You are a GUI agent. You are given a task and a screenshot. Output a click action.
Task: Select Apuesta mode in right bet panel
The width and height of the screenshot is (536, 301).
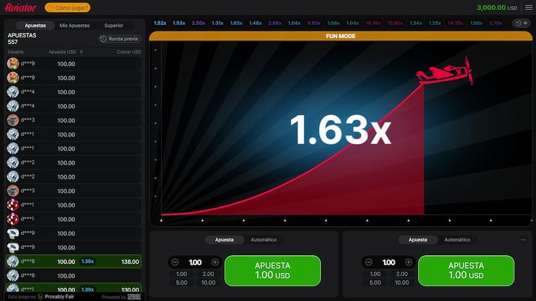click(x=417, y=239)
